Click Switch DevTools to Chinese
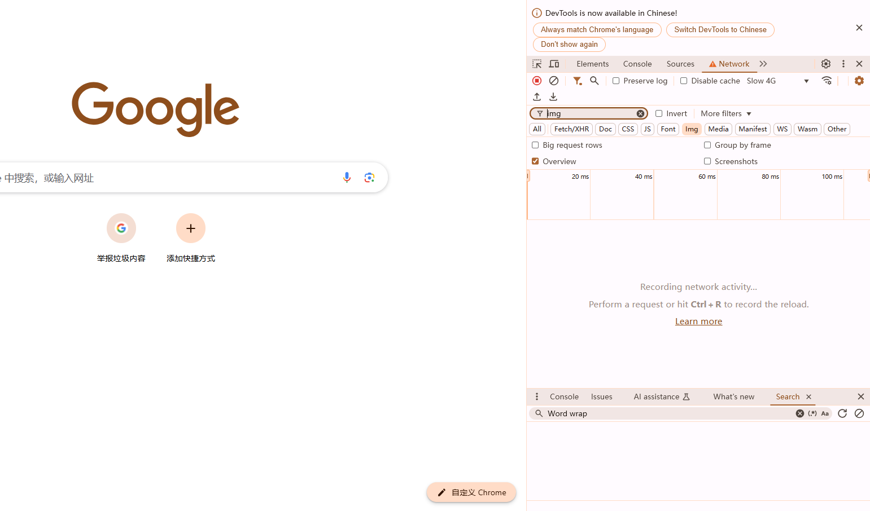 tap(720, 30)
